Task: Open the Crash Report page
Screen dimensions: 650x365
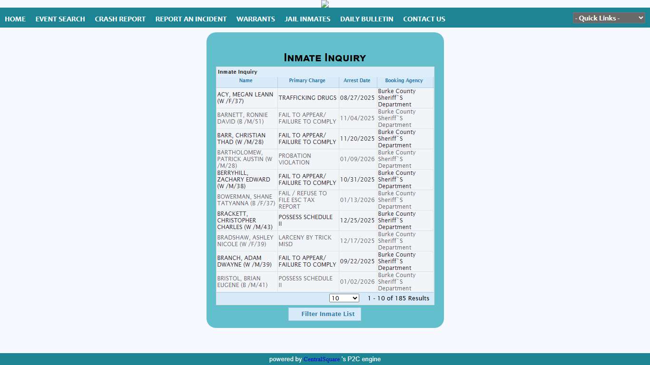Action: coord(120,19)
